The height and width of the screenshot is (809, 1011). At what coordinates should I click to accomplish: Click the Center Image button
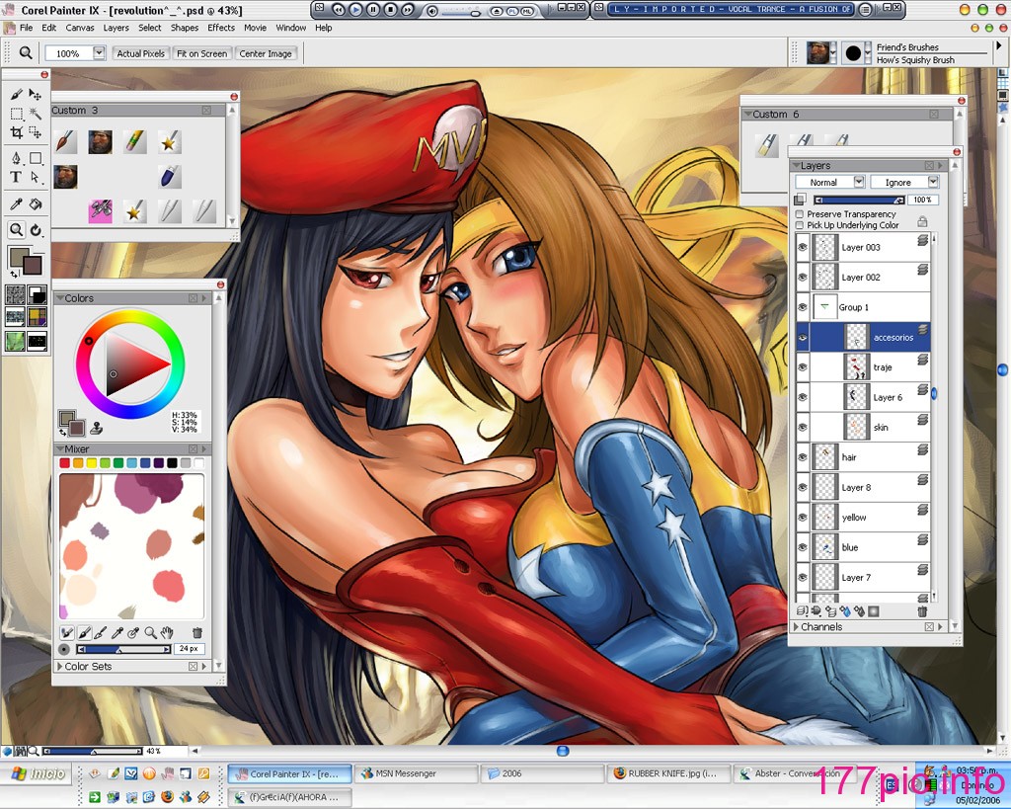click(266, 53)
